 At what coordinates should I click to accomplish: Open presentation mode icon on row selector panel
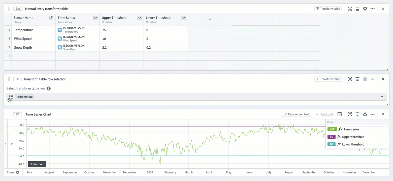pyautogui.click(x=357, y=79)
